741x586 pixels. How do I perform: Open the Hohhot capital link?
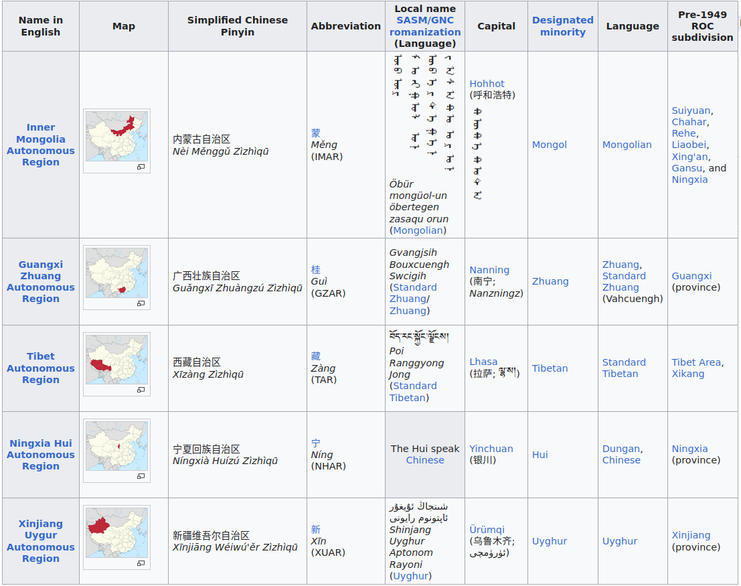487,84
